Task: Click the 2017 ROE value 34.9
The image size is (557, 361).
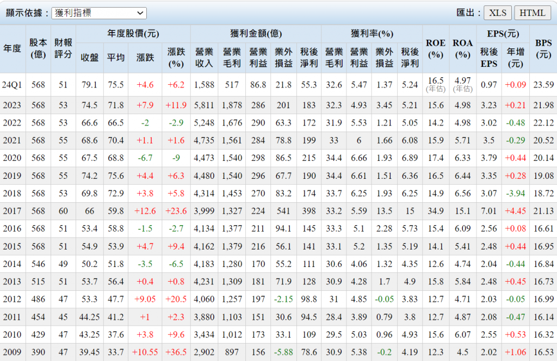Action: [436, 211]
